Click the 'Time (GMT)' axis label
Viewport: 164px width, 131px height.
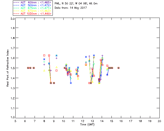point(87,125)
